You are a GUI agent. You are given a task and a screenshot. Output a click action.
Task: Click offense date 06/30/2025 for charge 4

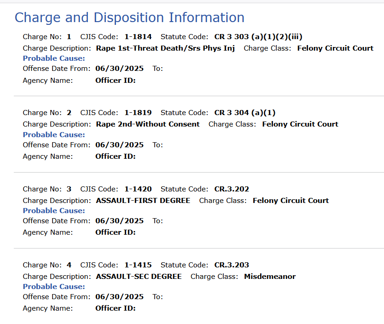pyautogui.click(x=120, y=296)
